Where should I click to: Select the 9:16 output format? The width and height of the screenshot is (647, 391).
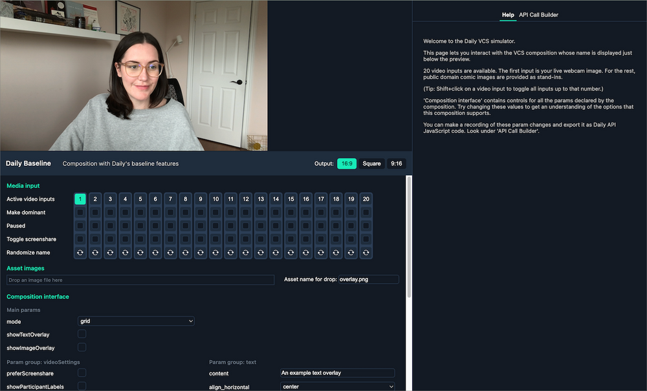[396, 164]
